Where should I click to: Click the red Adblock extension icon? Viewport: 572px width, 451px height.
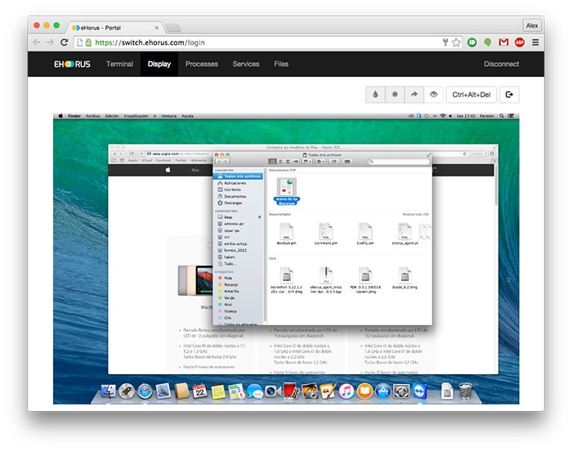pyautogui.click(x=519, y=42)
